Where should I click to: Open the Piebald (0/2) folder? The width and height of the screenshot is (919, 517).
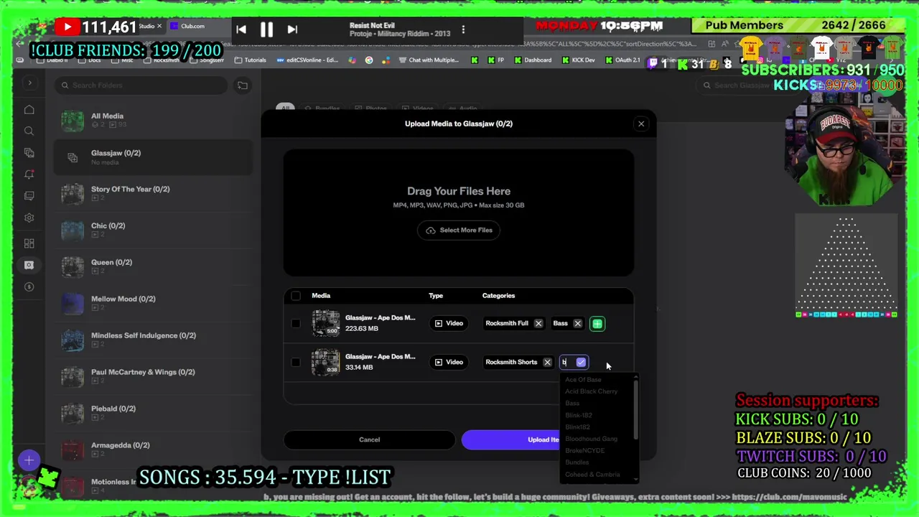tap(153, 413)
